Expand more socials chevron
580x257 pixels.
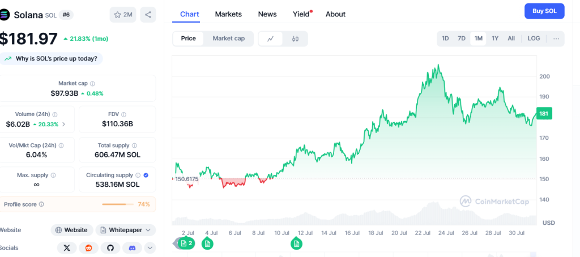click(x=150, y=248)
